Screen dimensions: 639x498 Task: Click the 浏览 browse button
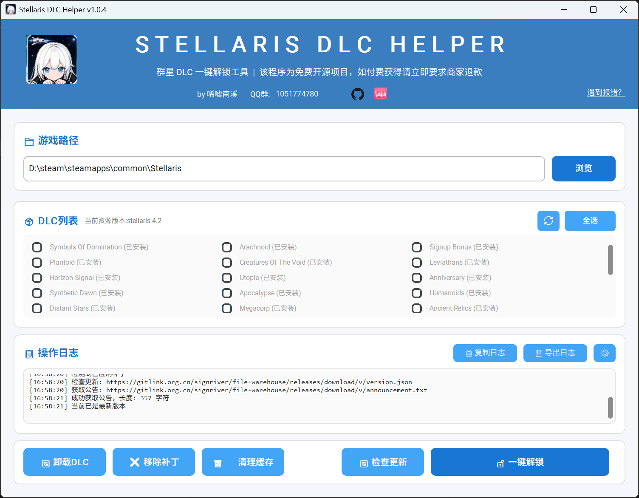[584, 169]
